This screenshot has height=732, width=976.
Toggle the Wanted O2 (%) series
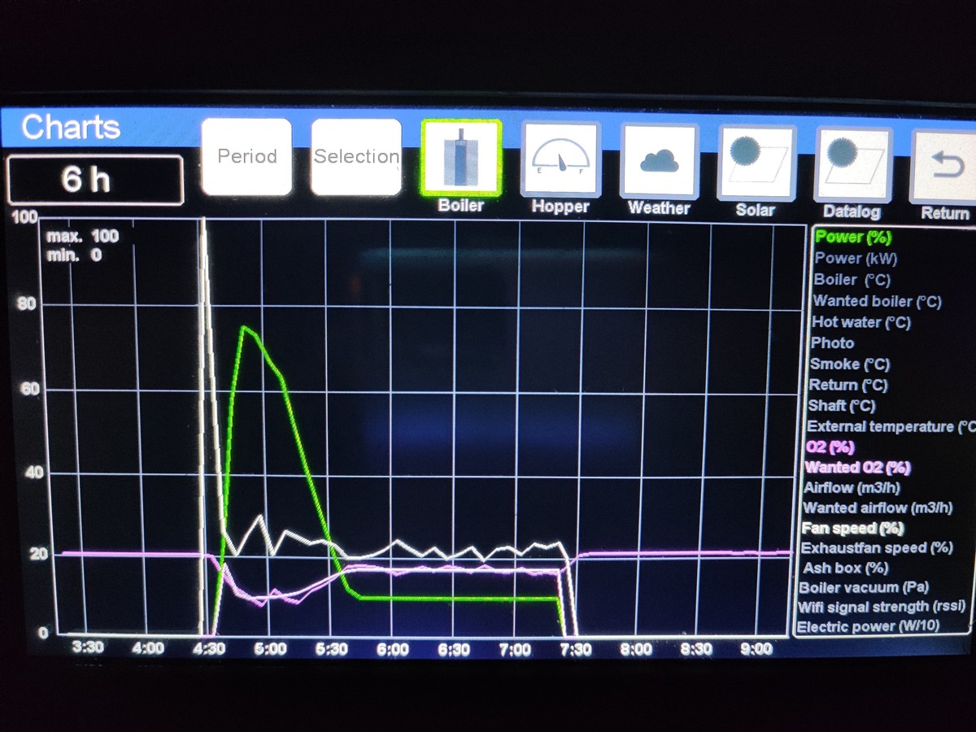coord(856,468)
